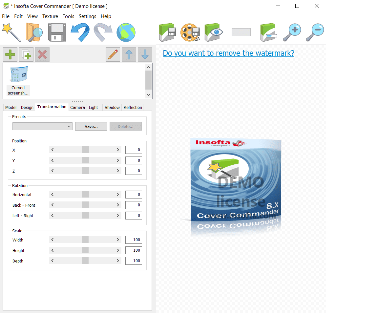Click the Scale Width slider thumb
Screen dimensions: 378x313
[x=85, y=240]
